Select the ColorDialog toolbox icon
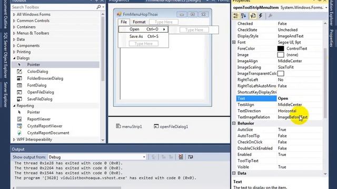 (19, 71)
